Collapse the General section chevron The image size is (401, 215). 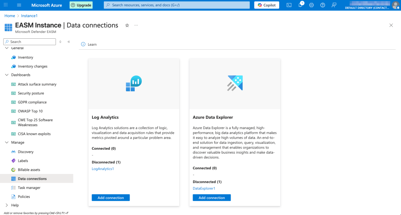[7, 48]
